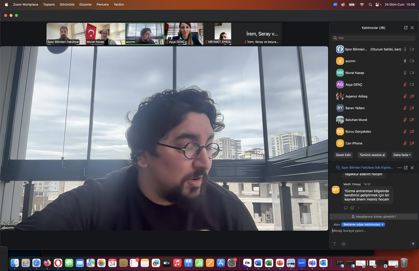Open the Görüntüle menu
The width and height of the screenshot is (419, 271).
[x=67, y=5]
